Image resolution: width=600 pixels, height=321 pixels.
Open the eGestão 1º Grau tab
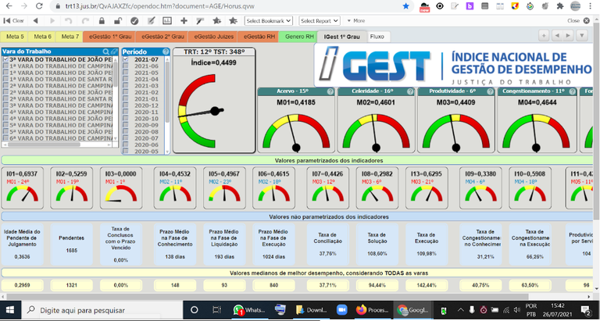click(x=109, y=37)
